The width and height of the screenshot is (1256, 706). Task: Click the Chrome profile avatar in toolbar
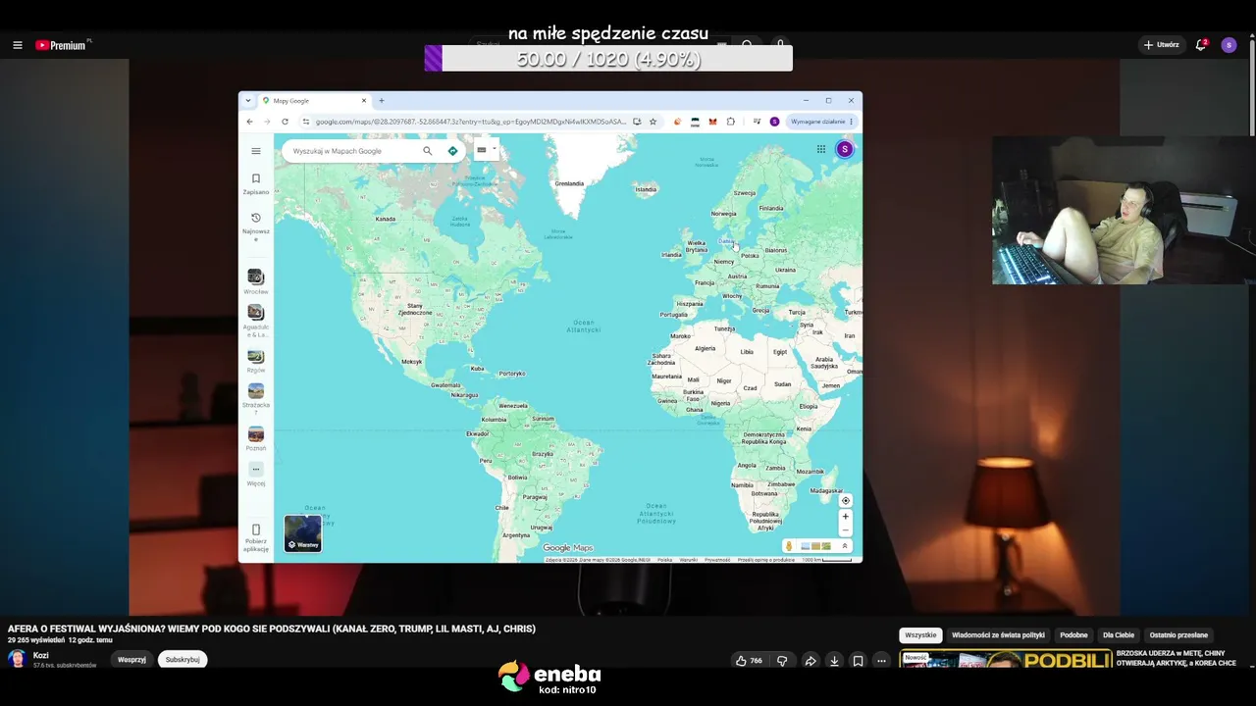pyautogui.click(x=774, y=122)
